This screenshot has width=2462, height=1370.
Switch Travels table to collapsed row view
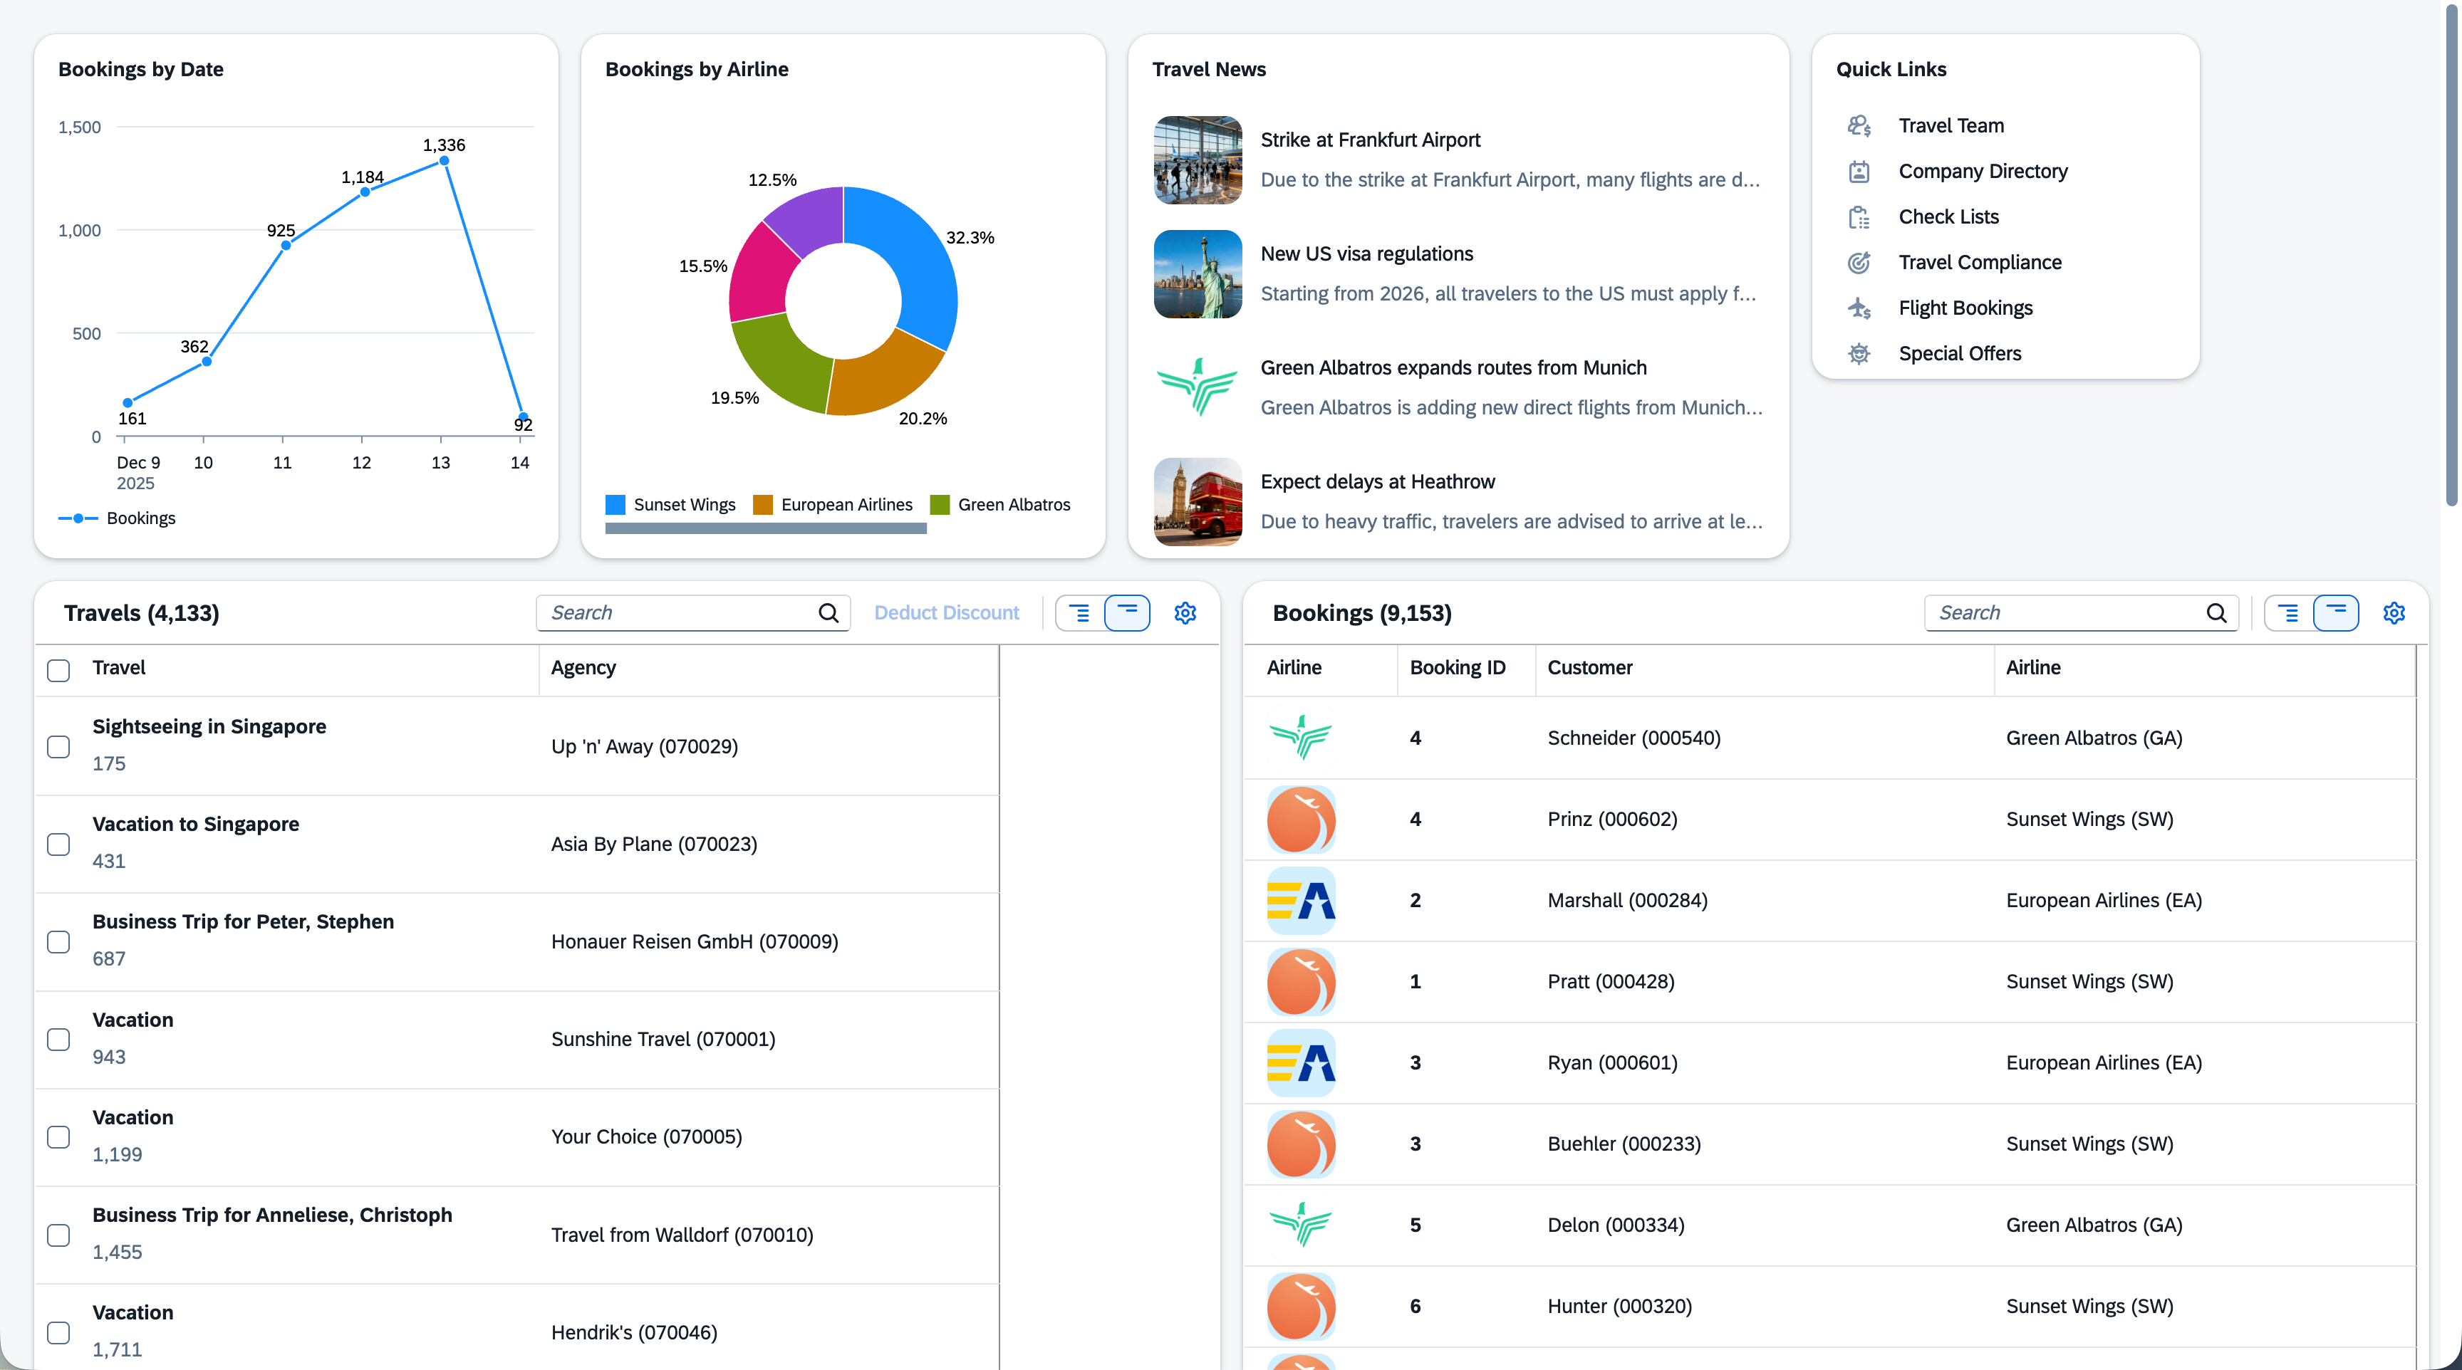pos(1128,613)
